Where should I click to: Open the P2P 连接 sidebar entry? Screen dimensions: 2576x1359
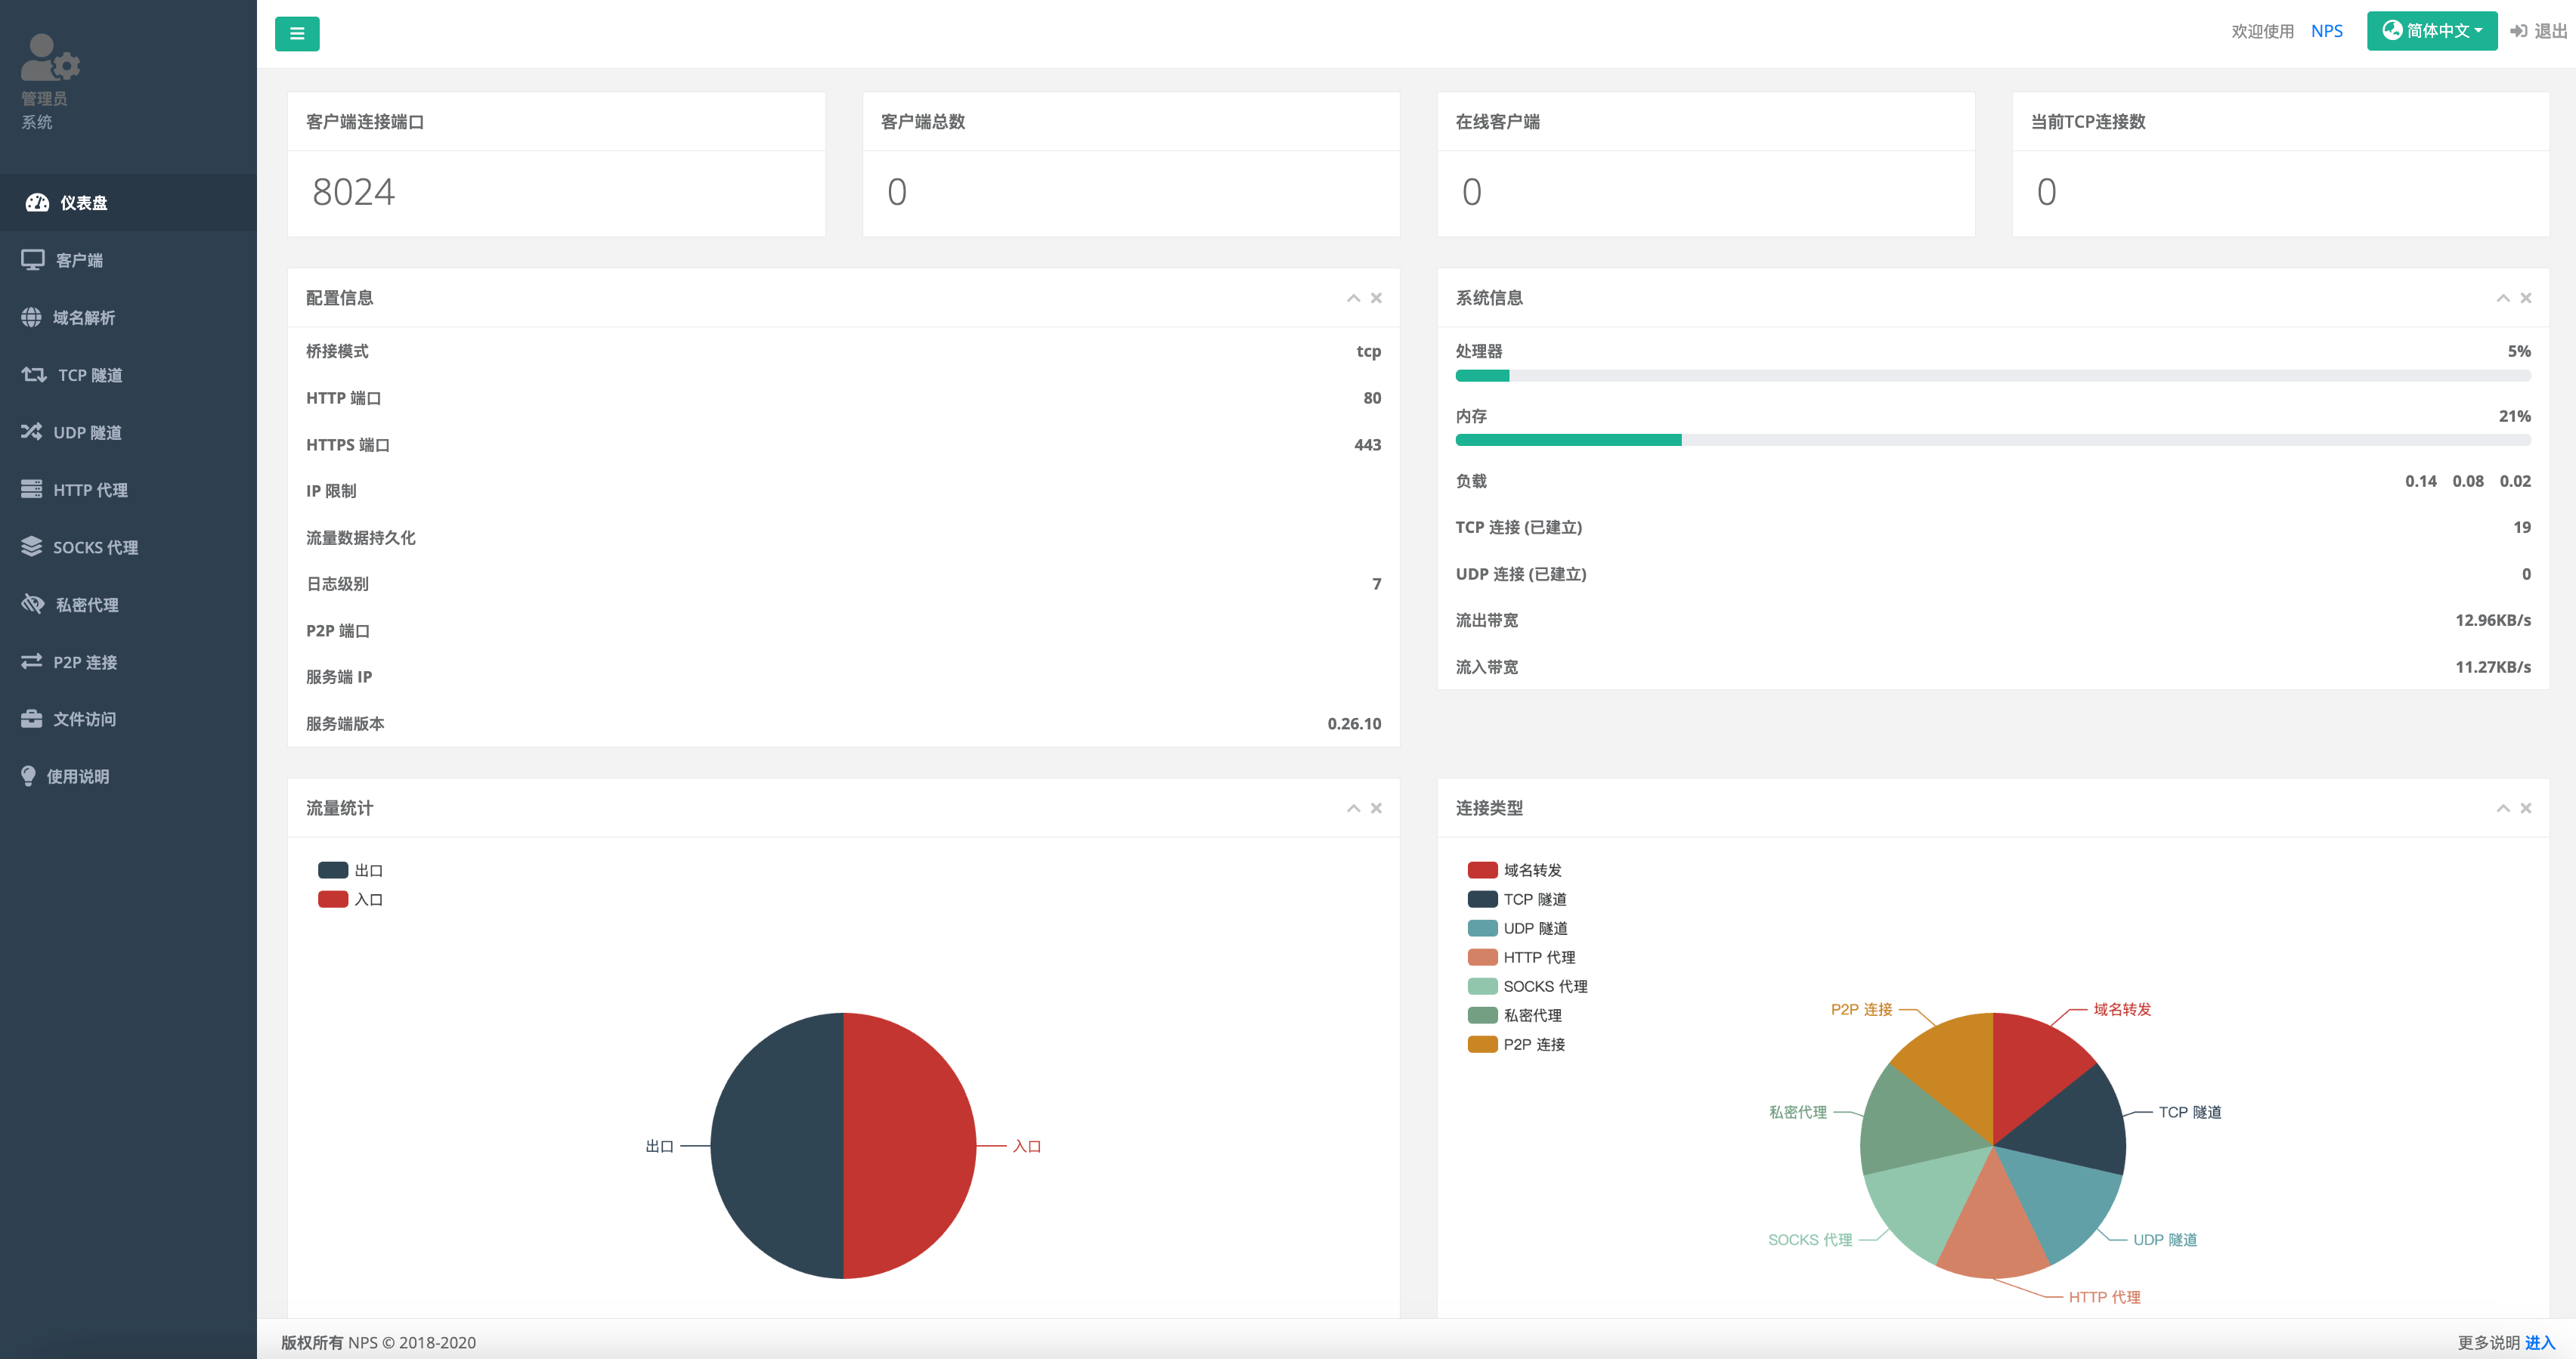(128, 662)
